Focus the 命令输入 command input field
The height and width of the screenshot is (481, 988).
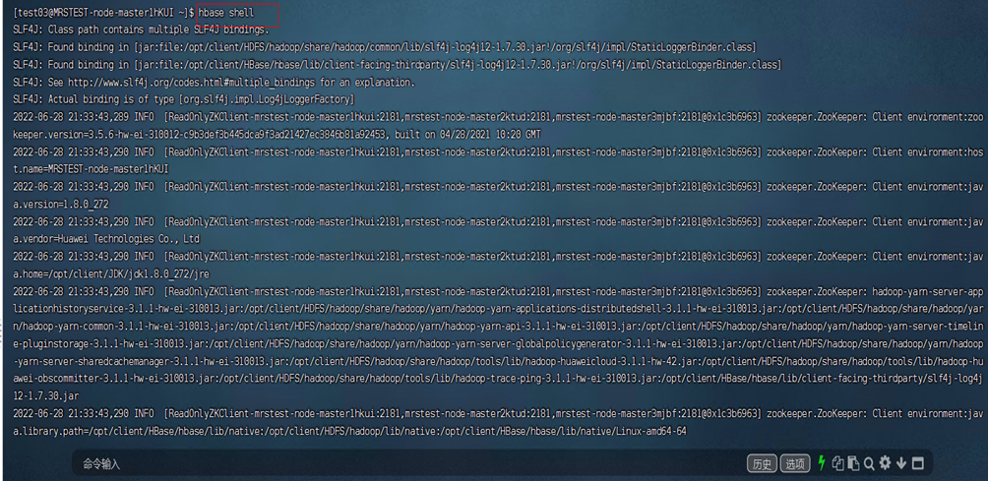click(409, 464)
